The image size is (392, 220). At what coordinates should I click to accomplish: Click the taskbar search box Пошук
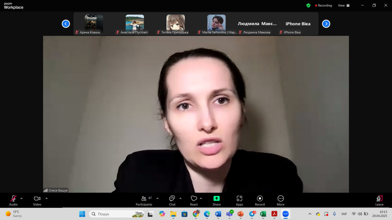117,214
